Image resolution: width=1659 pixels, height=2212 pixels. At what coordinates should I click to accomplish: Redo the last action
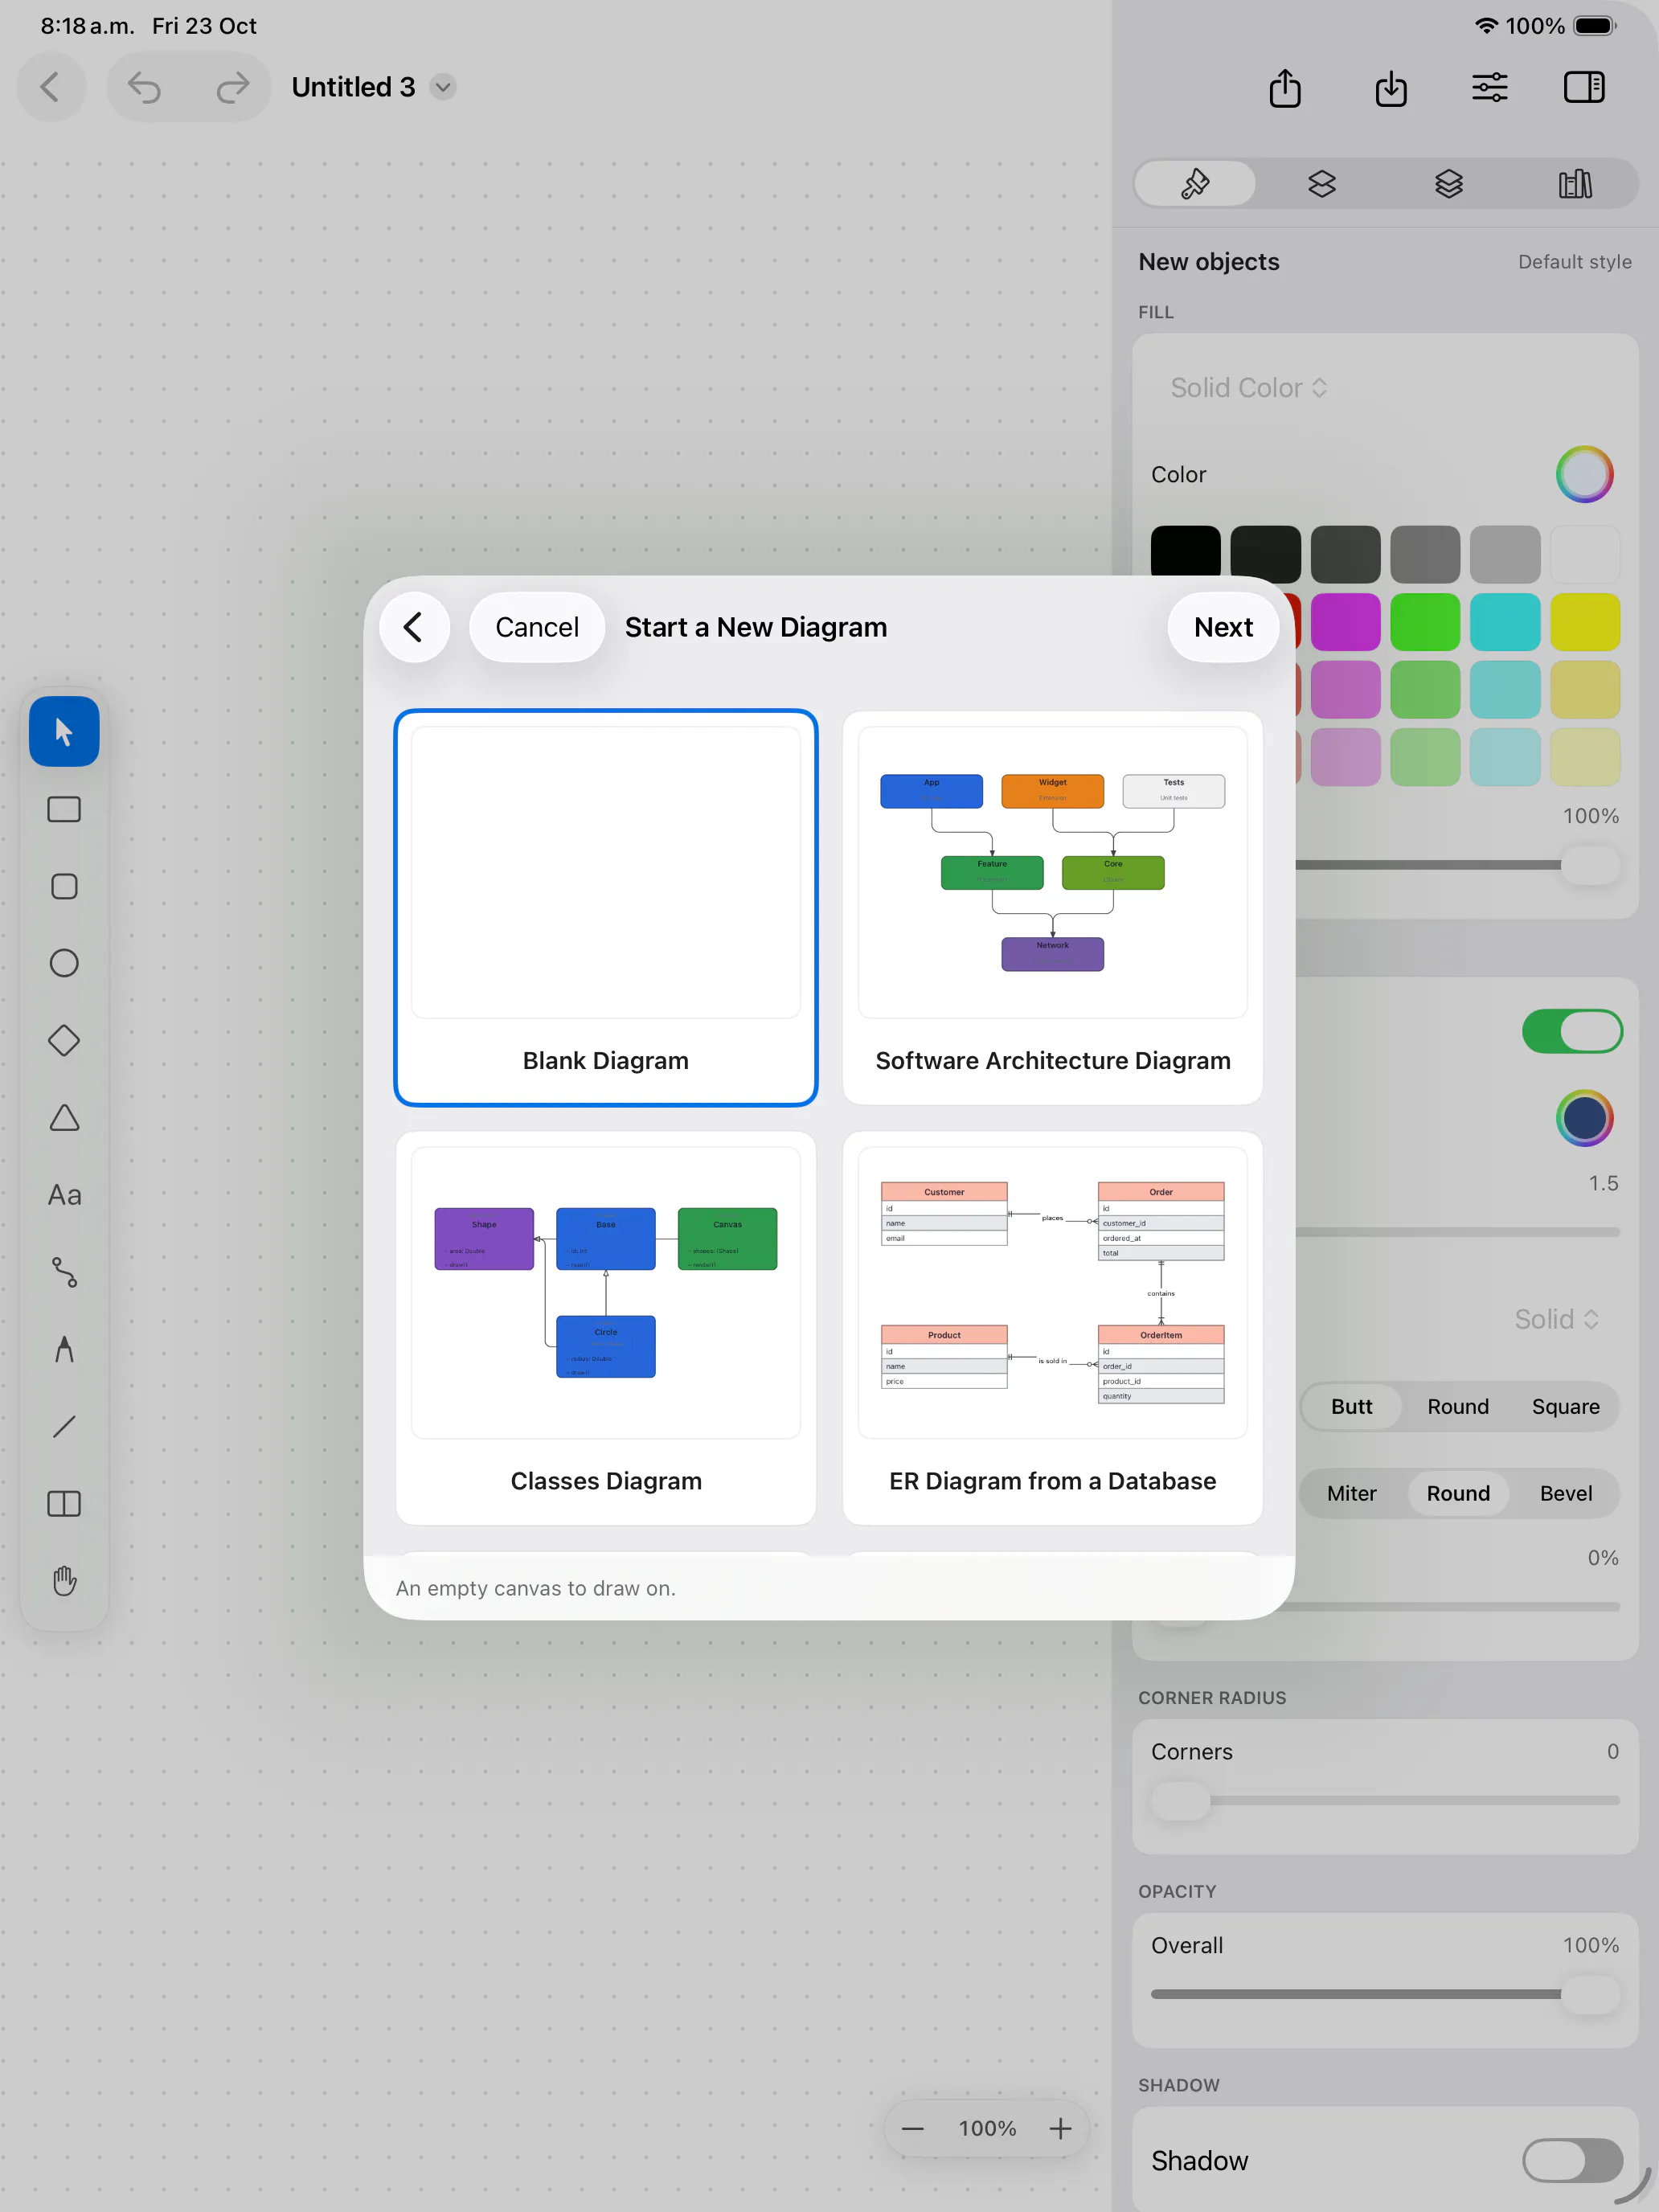[x=232, y=88]
